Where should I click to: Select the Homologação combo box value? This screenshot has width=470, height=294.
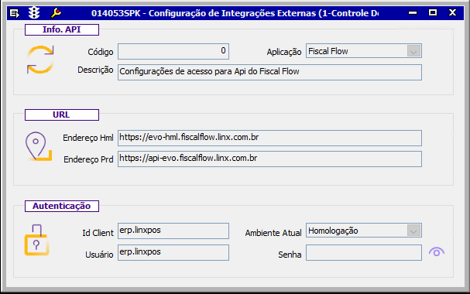coord(364,231)
